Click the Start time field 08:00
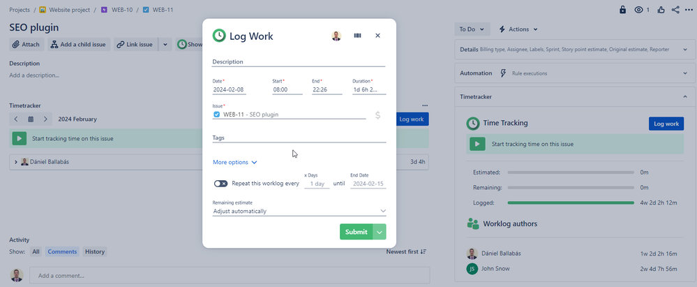 click(287, 89)
